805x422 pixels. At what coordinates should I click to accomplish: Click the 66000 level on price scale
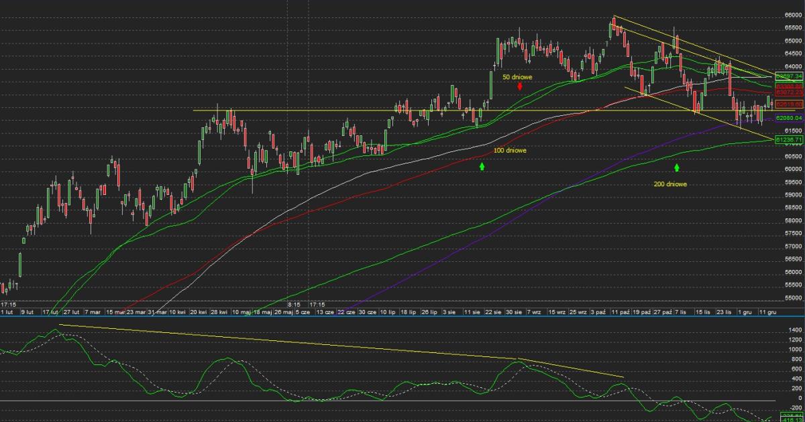pyautogui.click(x=793, y=15)
